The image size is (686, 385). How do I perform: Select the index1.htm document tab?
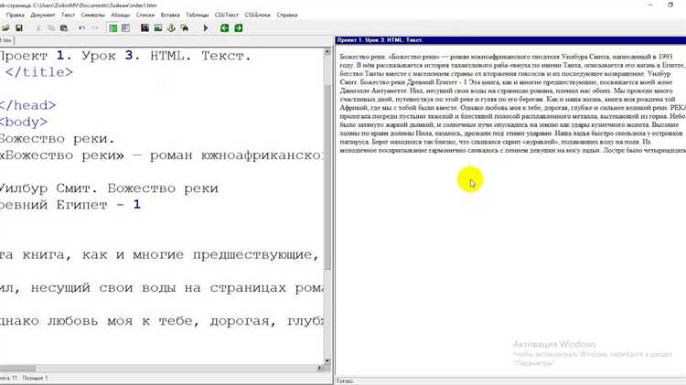point(5,40)
